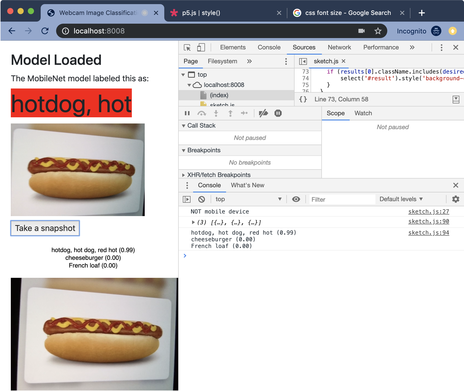
Task: Close the DevTools panel
Action: [x=456, y=47]
